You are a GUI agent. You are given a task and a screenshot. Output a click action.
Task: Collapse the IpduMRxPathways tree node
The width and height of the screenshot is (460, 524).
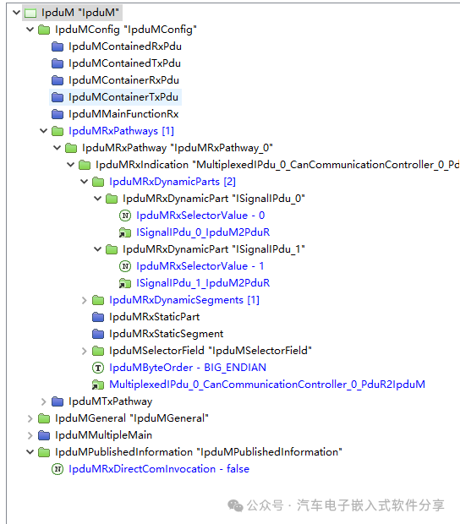coord(43,131)
